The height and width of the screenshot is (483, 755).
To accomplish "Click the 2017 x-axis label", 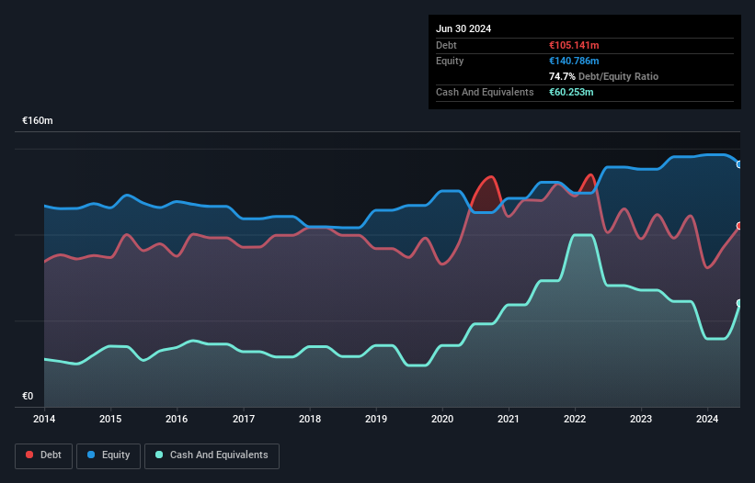I will pos(244,419).
